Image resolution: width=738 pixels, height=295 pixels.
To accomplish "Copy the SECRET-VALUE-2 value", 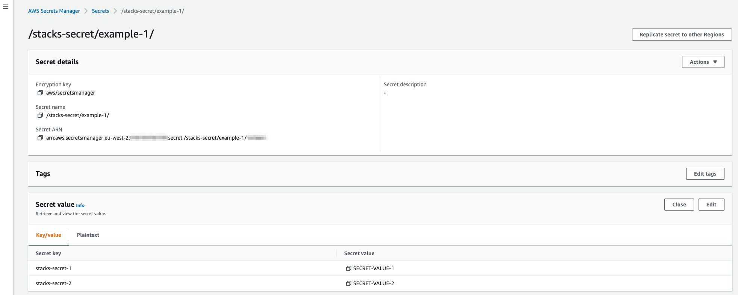I will [x=349, y=283].
